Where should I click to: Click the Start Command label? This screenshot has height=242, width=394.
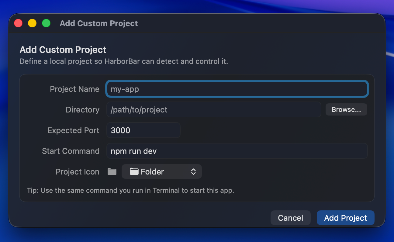click(71, 151)
